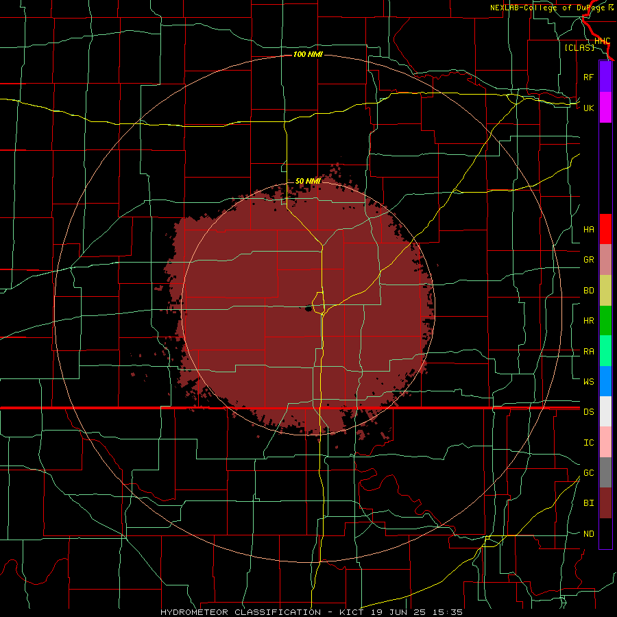This screenshot has height=617, width=617.
Task: Click the 50 NMI range ring label
Action: [308, 181]
